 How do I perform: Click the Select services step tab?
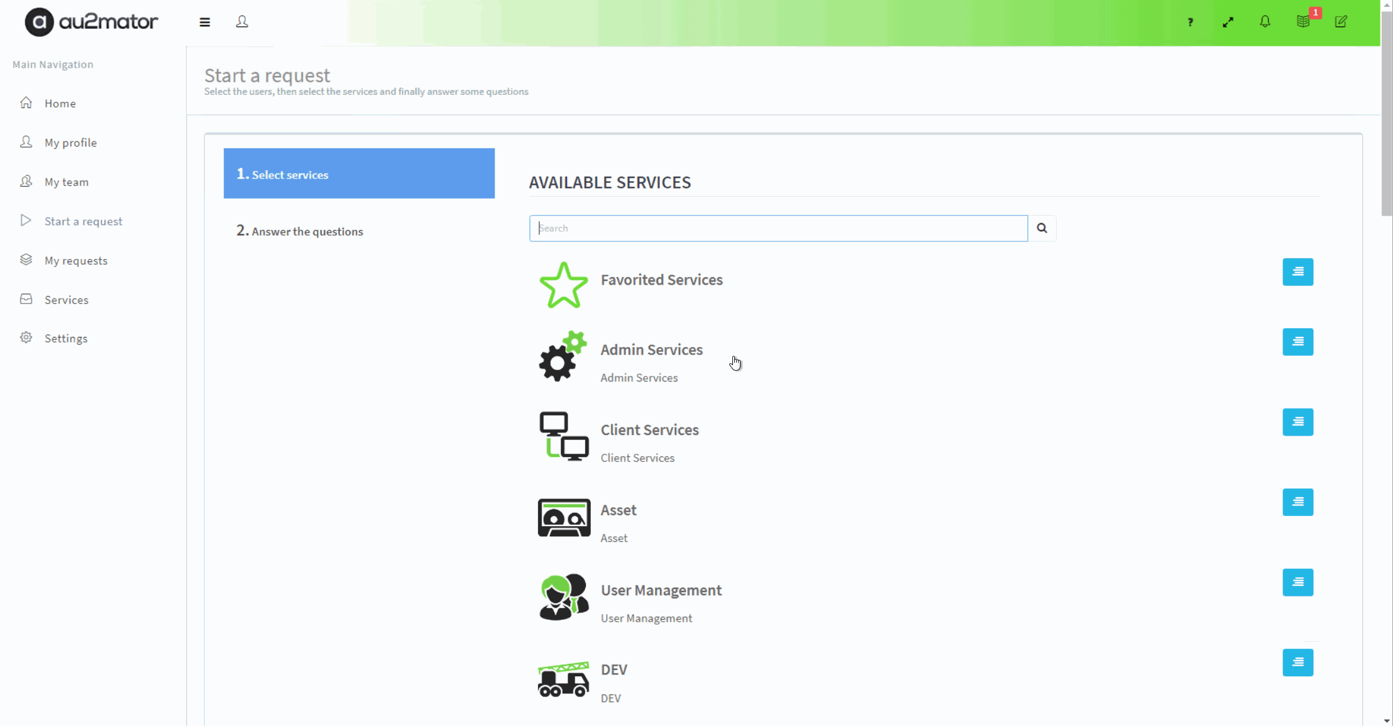[x=360, y=173]
